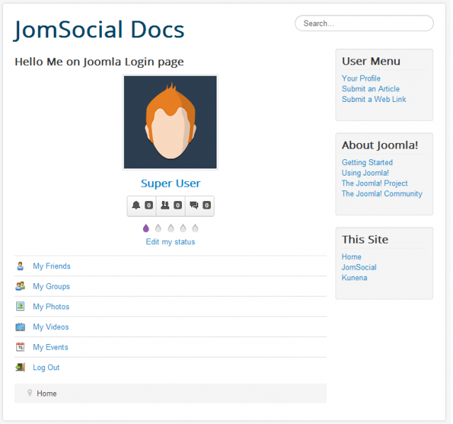
Task: Click the Search input field
Action: click(364, 23)
